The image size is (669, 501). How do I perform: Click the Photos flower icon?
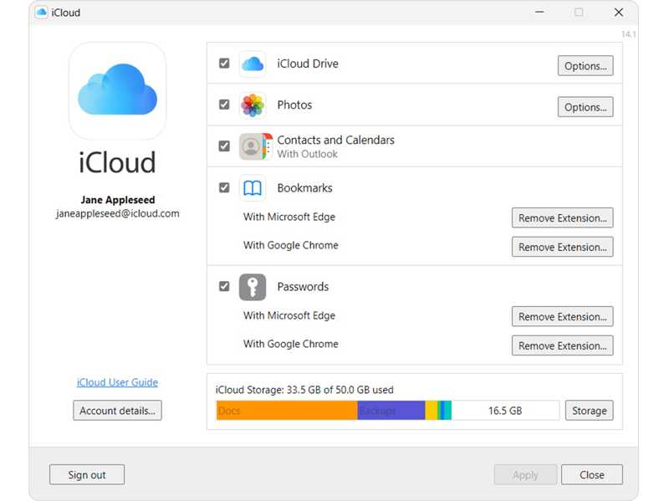point(253,105)
